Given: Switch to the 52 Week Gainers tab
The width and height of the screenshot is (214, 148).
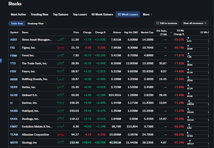Looking at the screenshot, I should point(102,15).
